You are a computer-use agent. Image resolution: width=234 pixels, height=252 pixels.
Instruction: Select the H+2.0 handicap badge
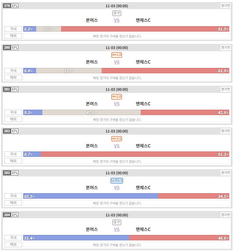click(117, 97)
